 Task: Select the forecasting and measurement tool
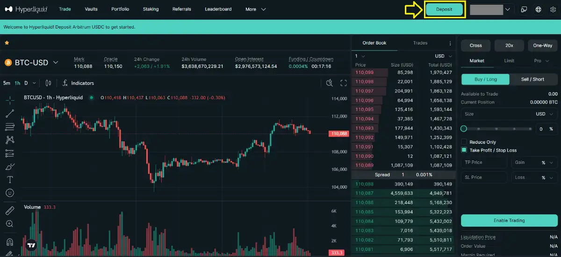[9, 153]
